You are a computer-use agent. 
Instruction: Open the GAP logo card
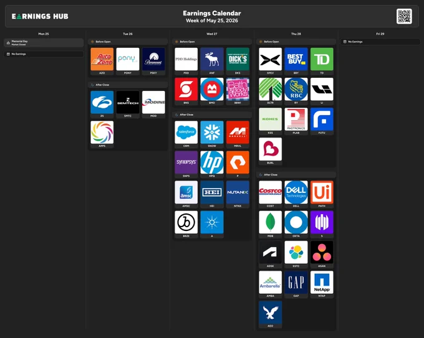296,282
